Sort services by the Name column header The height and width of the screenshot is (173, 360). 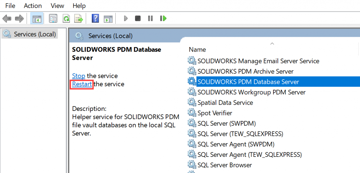[x=197, y=49]
